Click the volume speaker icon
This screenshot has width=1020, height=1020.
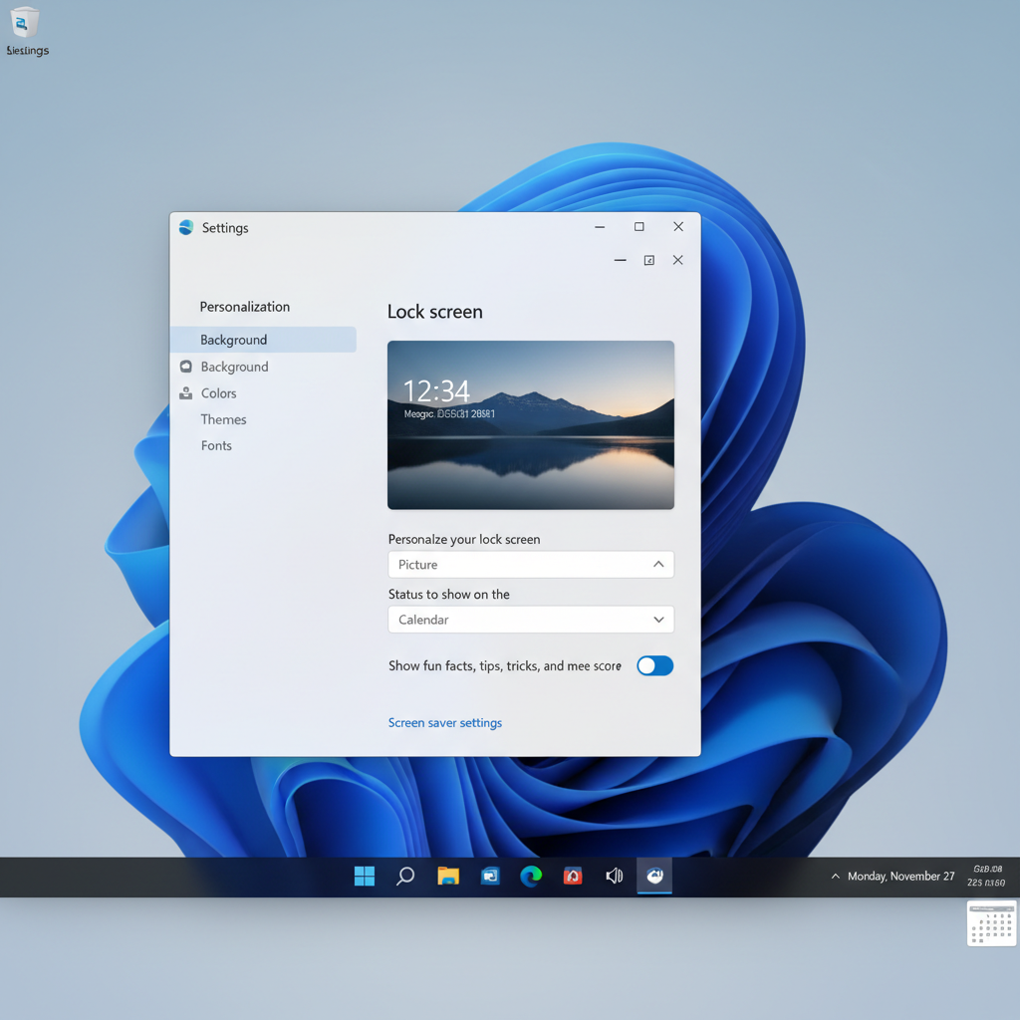(x=614, y=877)
